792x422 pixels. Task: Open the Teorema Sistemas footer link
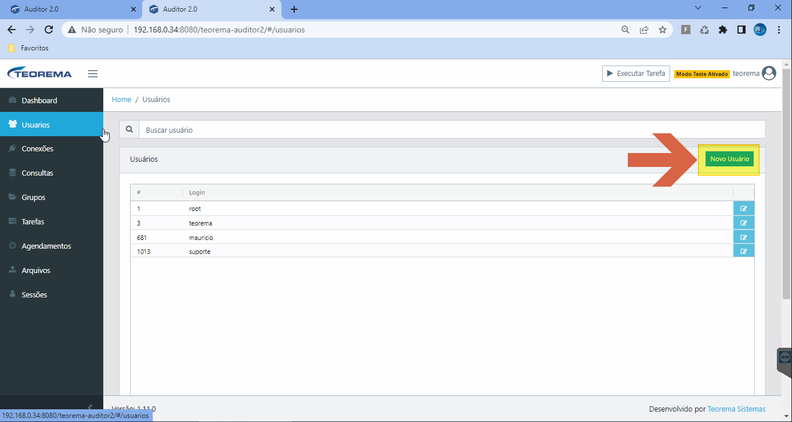(736, 409)
